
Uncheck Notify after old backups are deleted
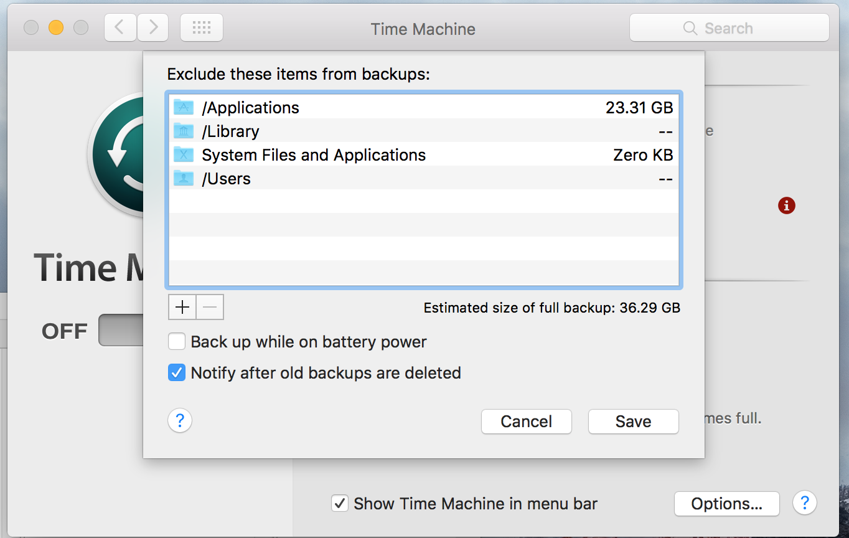point(177,373)
